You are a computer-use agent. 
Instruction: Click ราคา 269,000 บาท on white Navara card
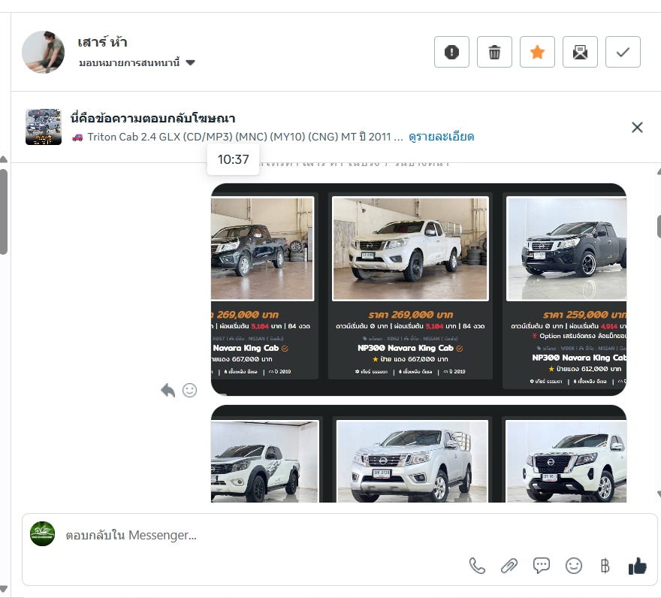point(411,315)
